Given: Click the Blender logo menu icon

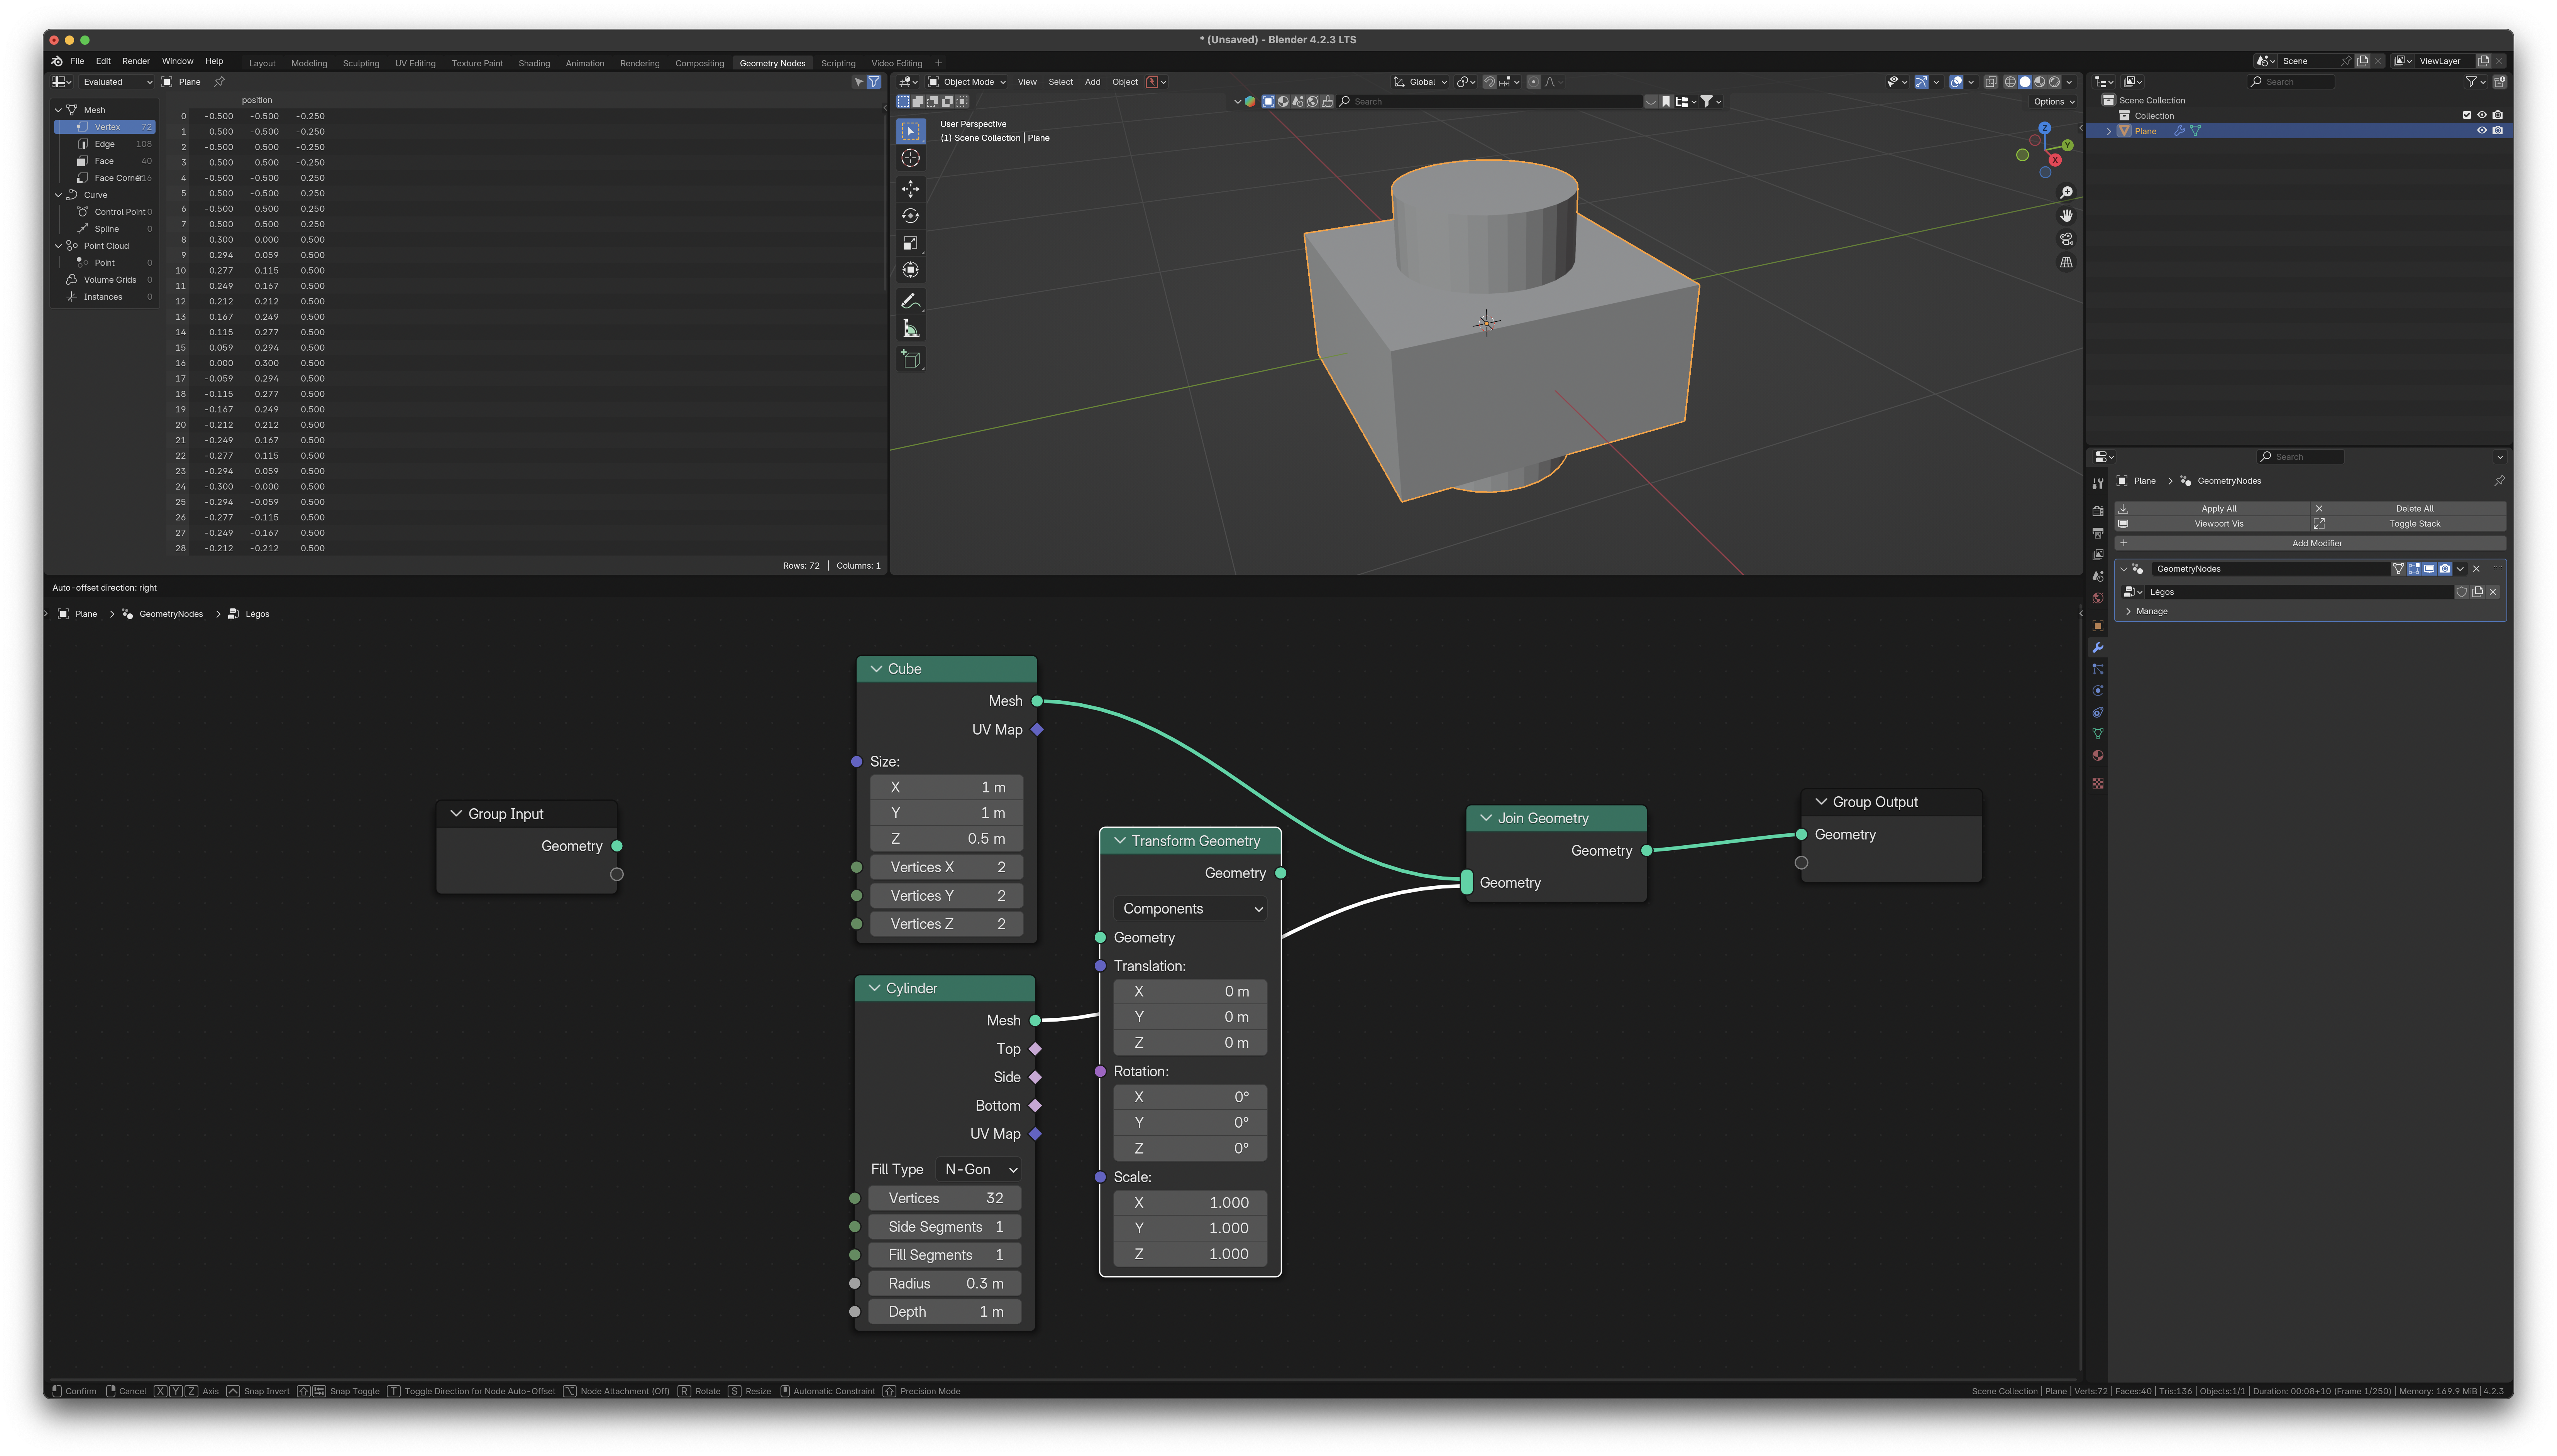Looking at the screenshot, I should click(x=57, y=61).
